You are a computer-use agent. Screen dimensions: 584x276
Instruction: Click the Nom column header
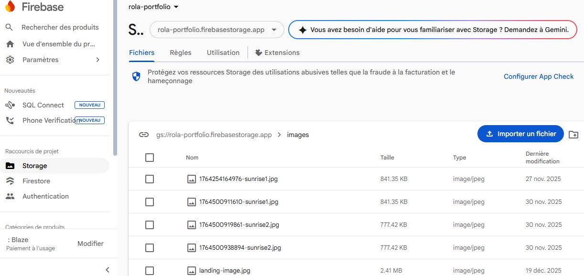pyautogui.click(x=192, y=158)
